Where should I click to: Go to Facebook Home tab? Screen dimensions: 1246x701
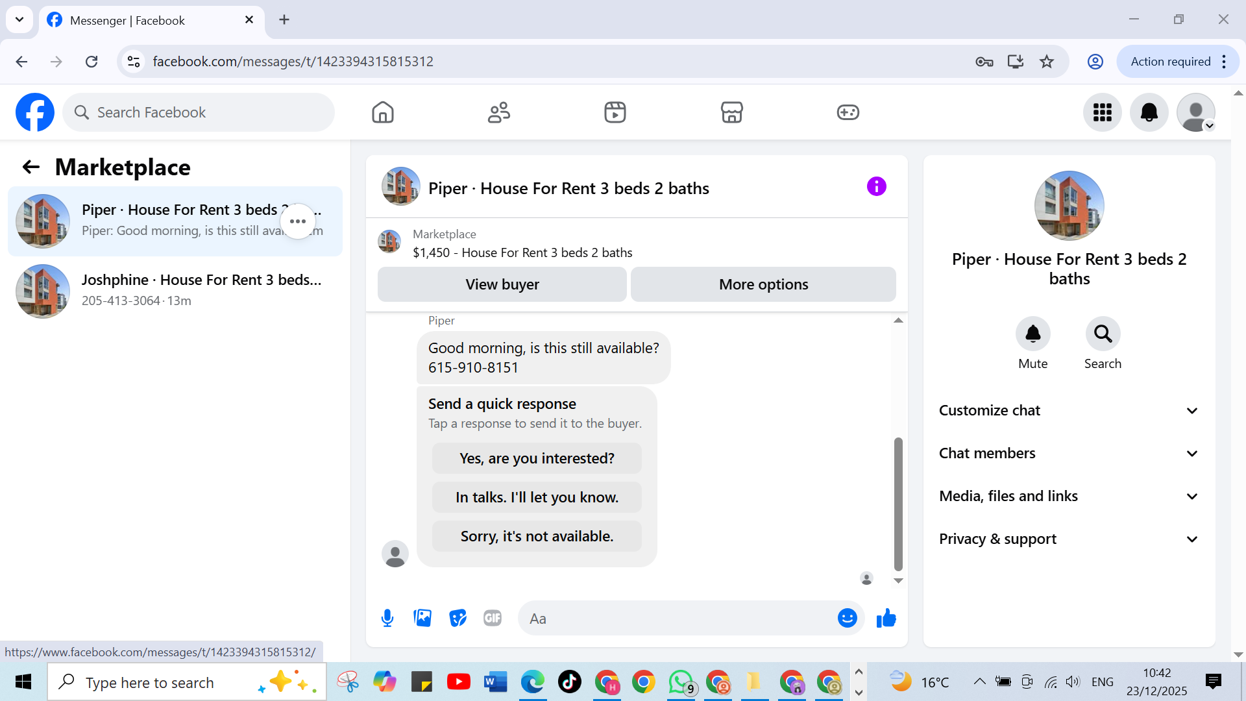[382, 112]
